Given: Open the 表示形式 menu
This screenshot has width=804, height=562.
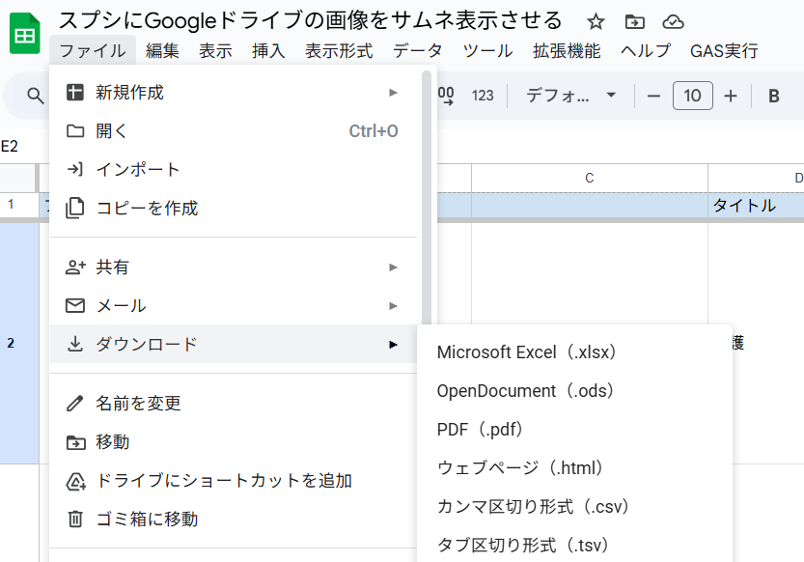Looking at the screenshot, I should (339, 51).
